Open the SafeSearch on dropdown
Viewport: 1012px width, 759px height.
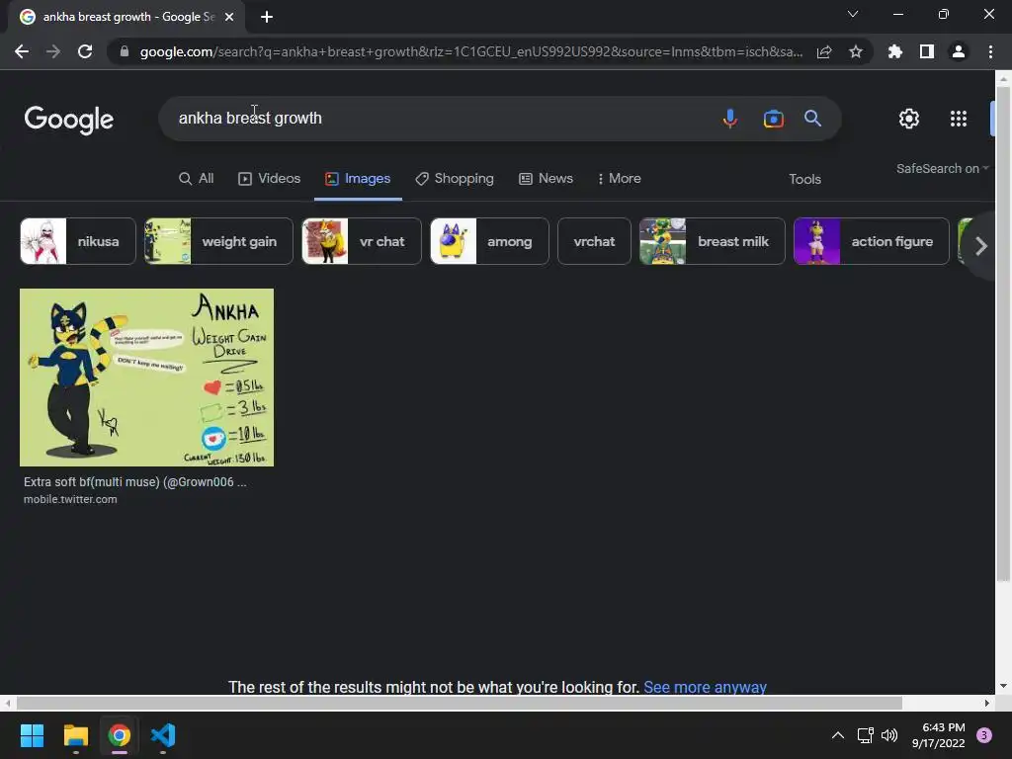[x=942, y=168]
